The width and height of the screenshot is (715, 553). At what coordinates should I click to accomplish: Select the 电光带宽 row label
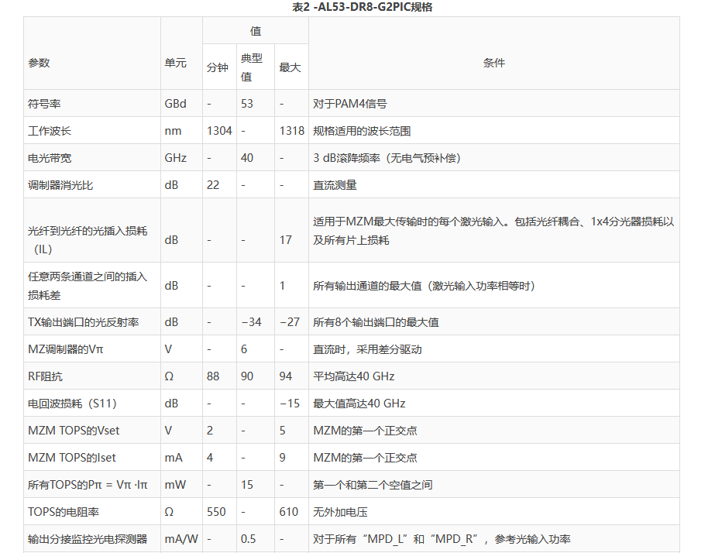pyautogui.click(x=50, y=158)
